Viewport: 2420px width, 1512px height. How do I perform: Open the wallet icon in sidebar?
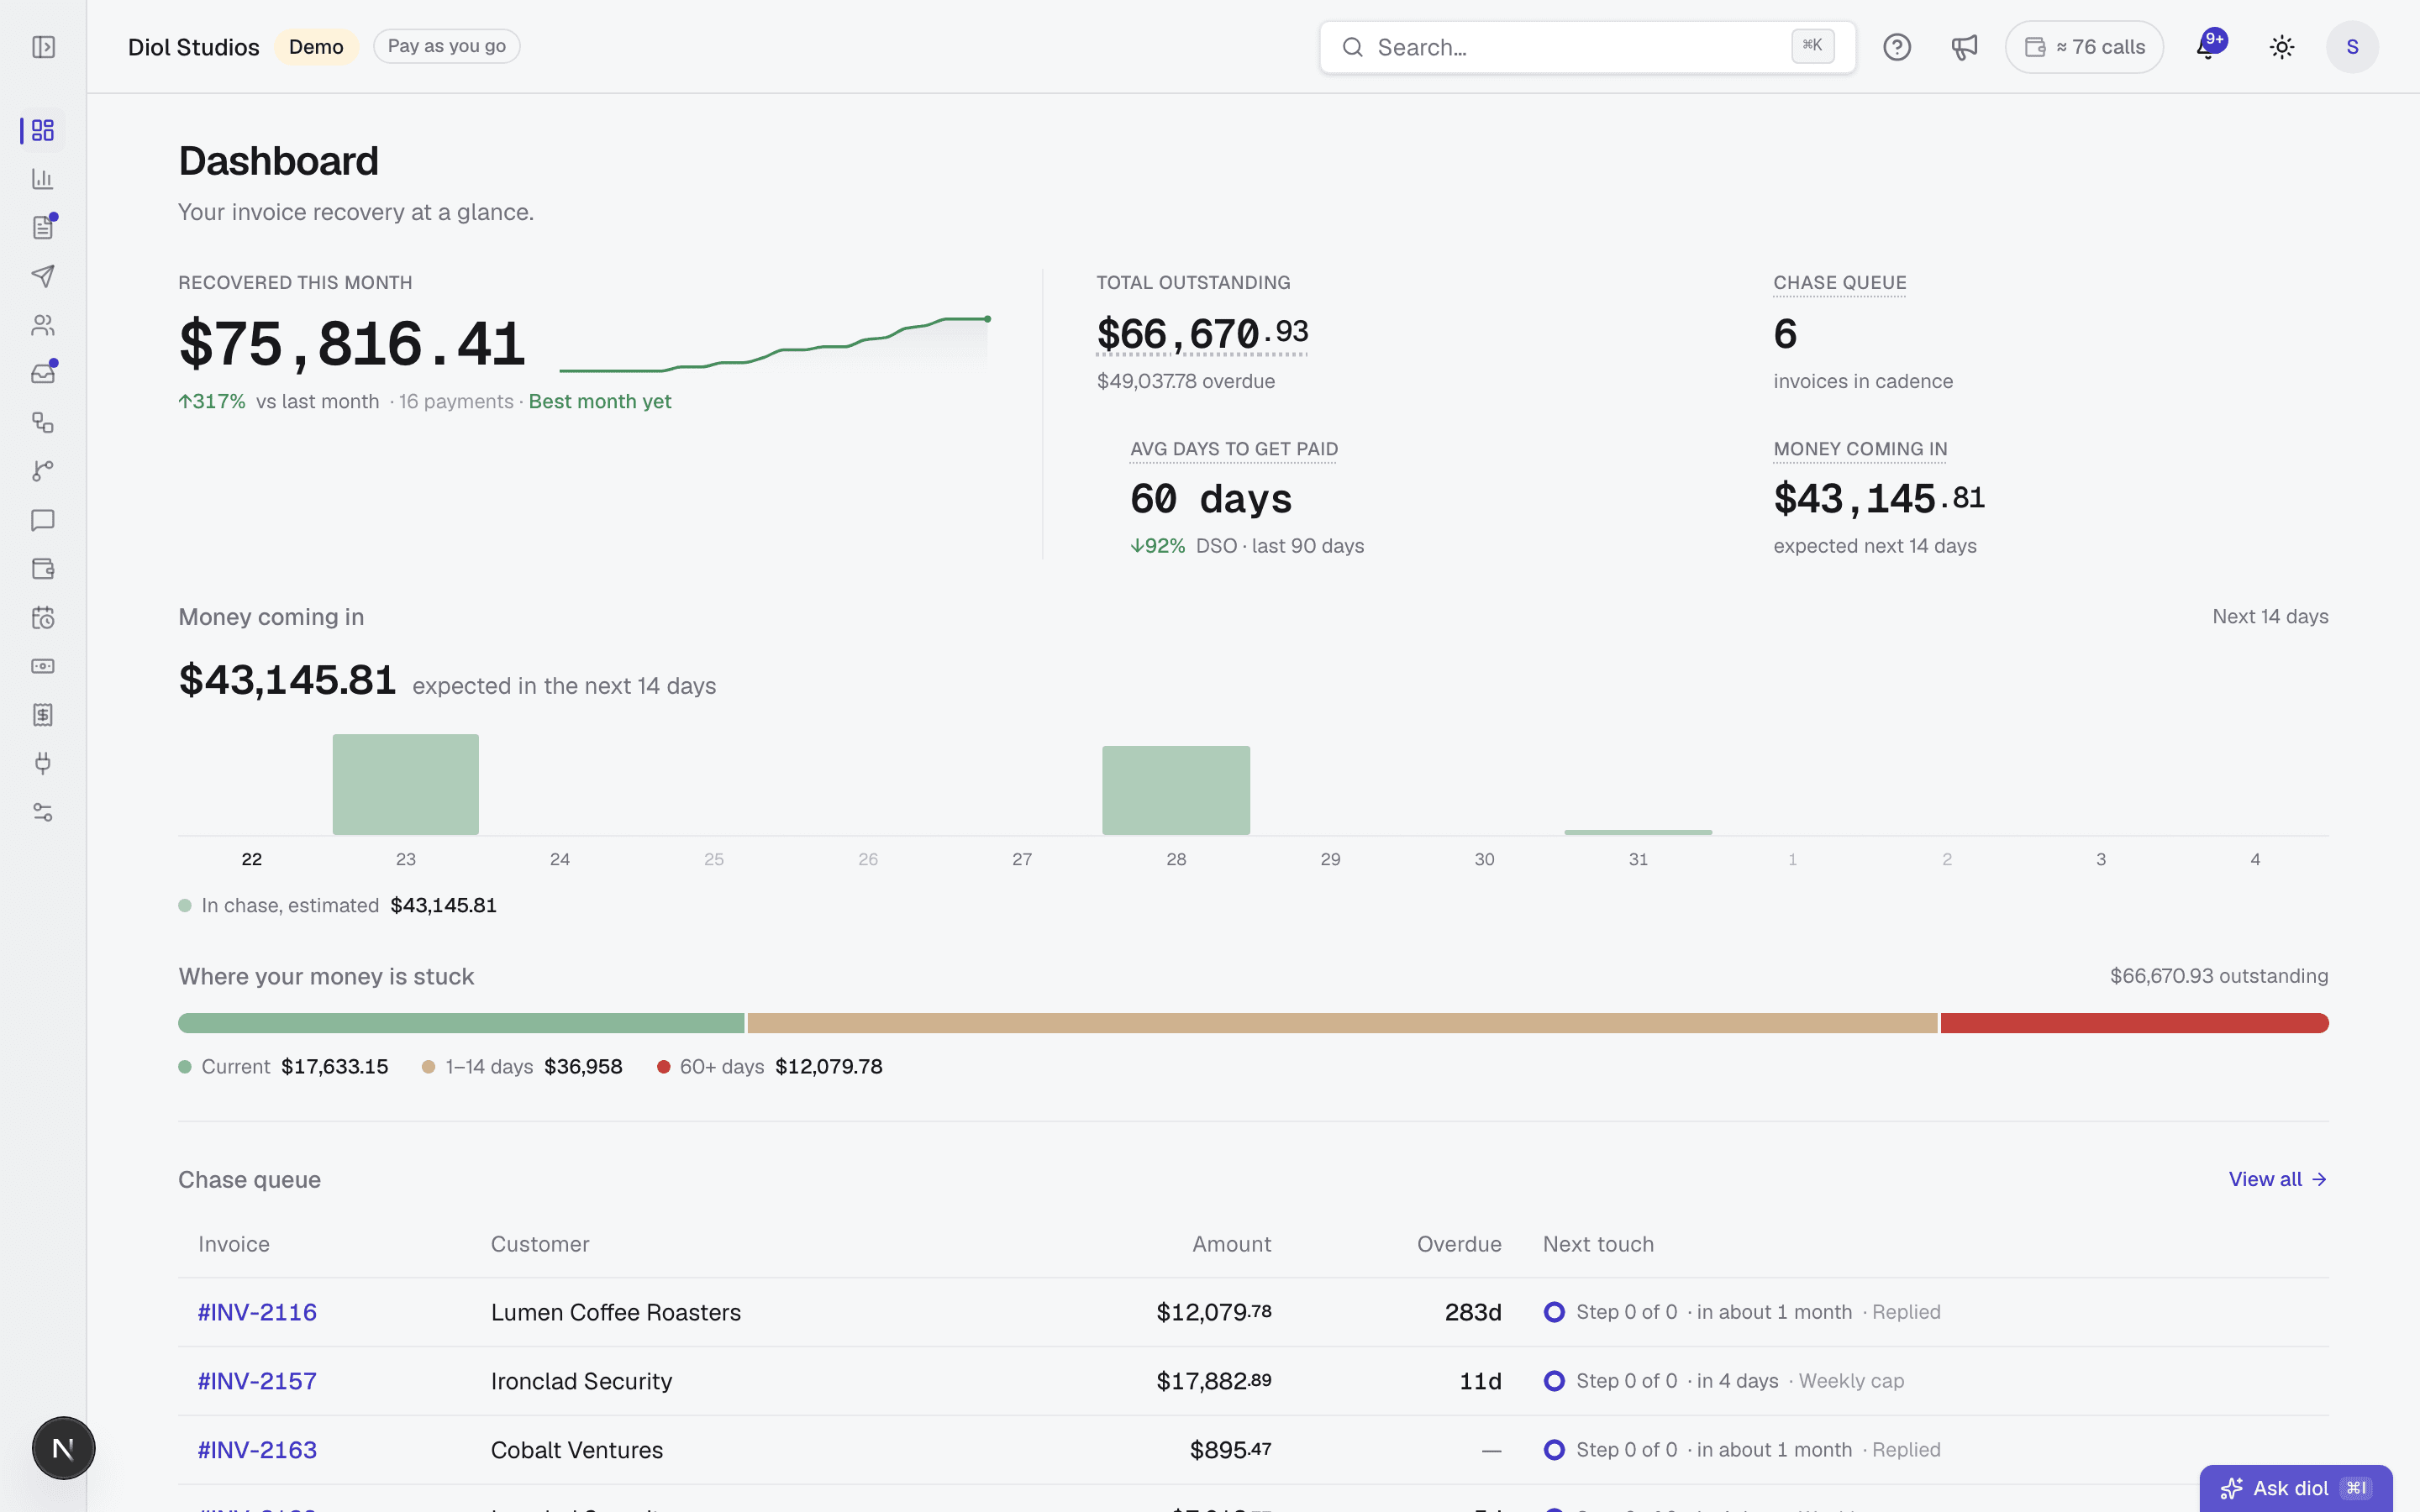tap(43, 569)
